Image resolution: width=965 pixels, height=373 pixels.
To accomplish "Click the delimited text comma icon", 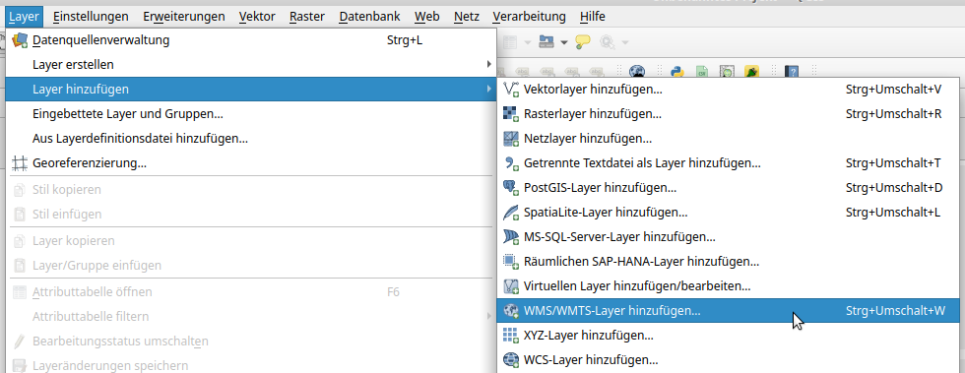I will coord(511,163).
